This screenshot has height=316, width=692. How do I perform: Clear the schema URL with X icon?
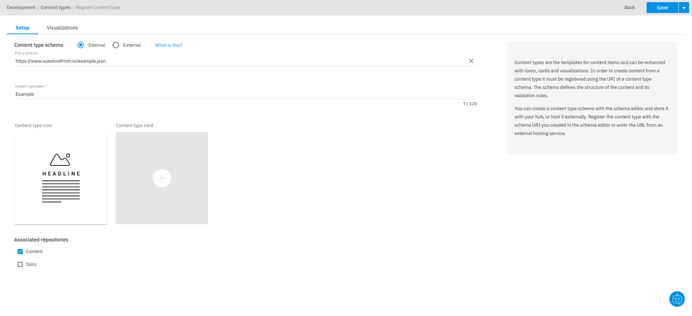(471, 61)
